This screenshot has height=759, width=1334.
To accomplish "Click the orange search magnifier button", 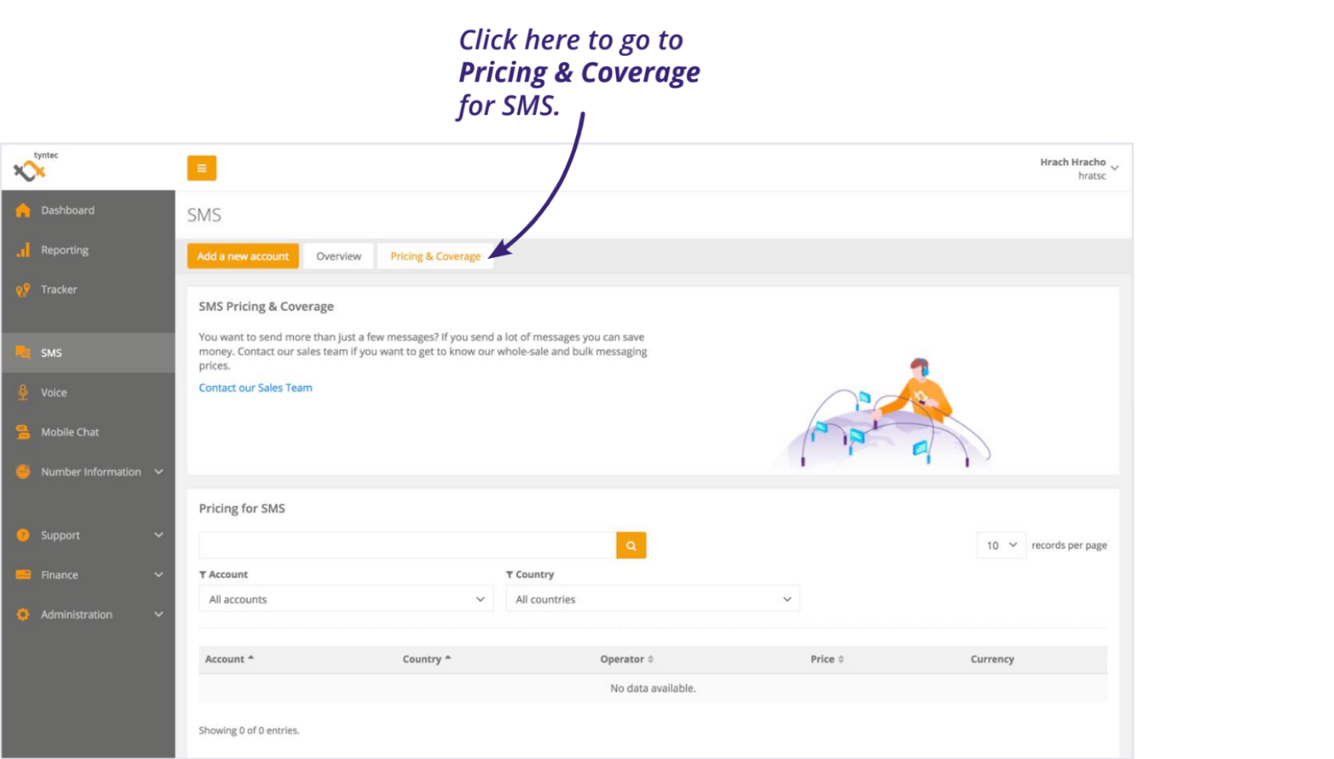I will pyautogui.click(x=631, y=546).
